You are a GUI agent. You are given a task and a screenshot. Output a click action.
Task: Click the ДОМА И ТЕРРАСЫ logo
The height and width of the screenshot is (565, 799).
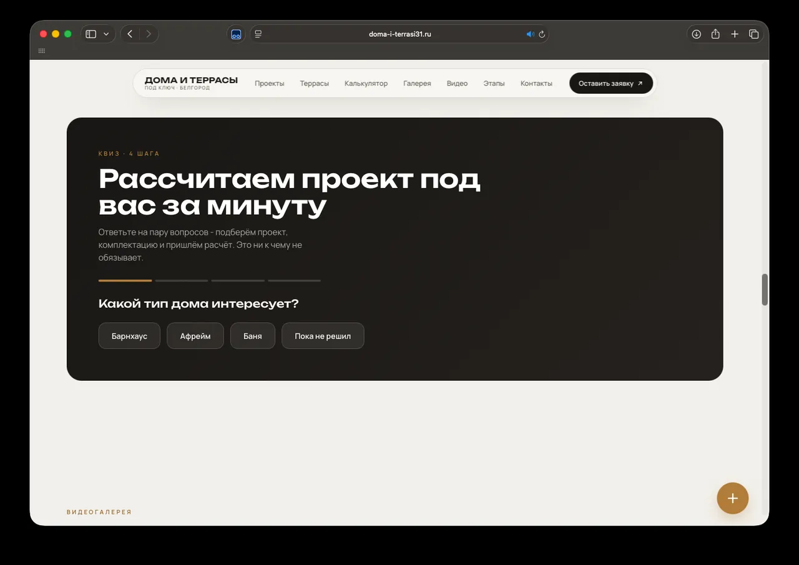(x=191, y=83)
